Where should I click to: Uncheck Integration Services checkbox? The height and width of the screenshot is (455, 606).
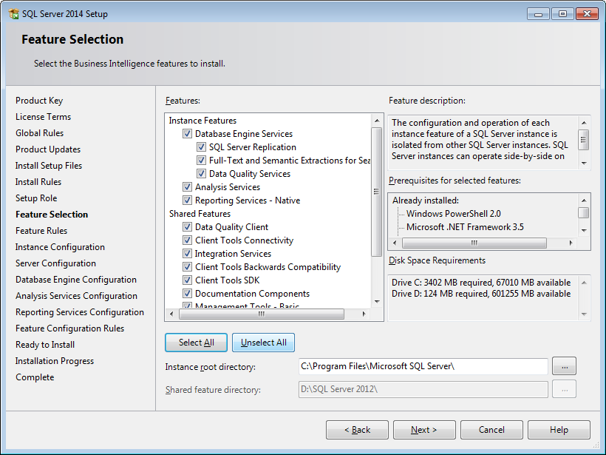coord(188,254)
